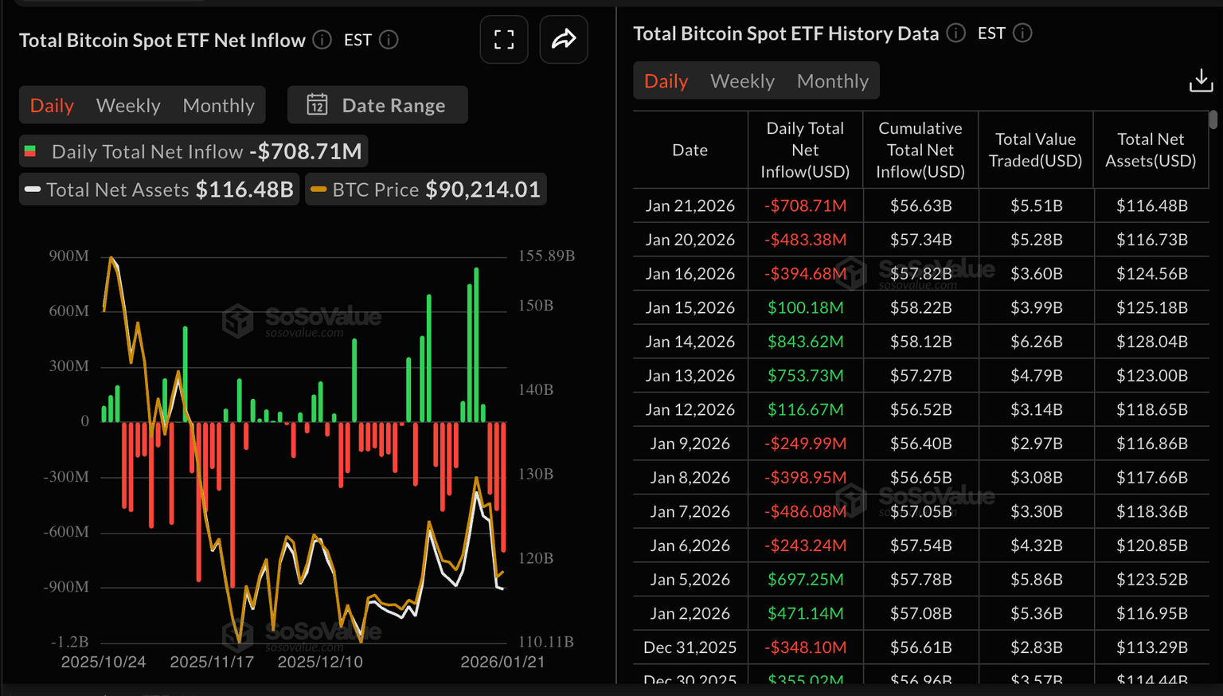Click the $697.25M inflow value
Viewport: 1223px width, 696px height.
[x=805, y=580]
